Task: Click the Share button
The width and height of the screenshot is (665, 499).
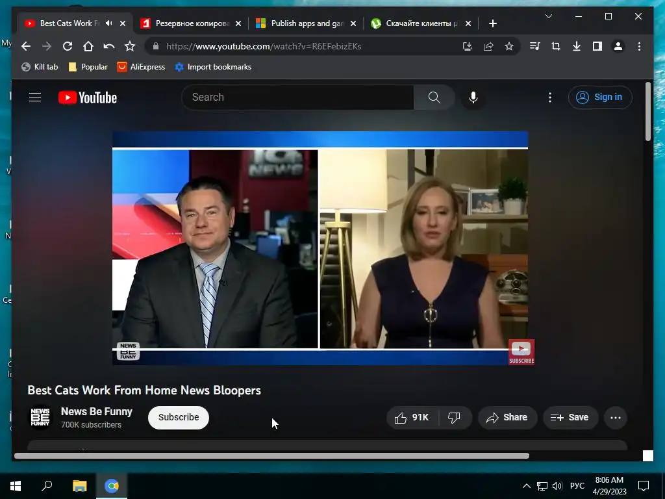Action: click(507, 418)
